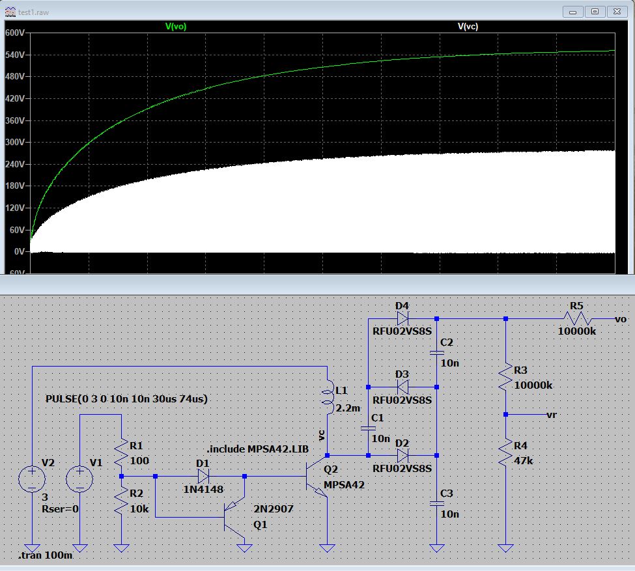Click the 2N2907 model name

click(x=274, y=508)
